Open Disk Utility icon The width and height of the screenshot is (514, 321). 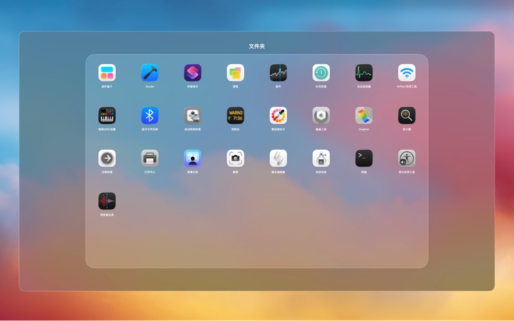[x=321, y=116]
